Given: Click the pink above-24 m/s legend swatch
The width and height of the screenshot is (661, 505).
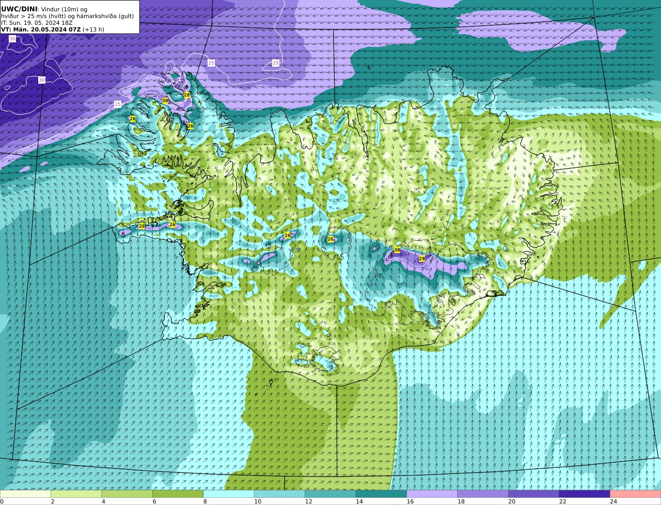Looking at the screenshot, I should (x=636, y=494).
